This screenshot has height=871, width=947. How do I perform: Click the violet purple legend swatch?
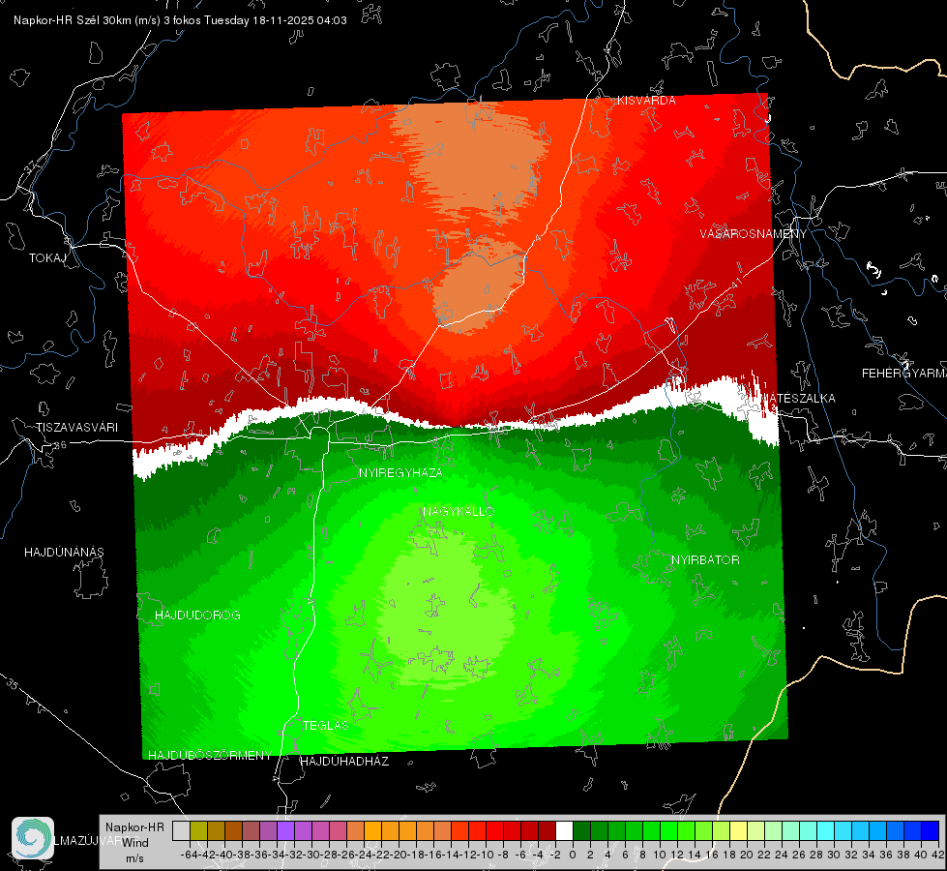pyautogui.click(x=285, y=831)
